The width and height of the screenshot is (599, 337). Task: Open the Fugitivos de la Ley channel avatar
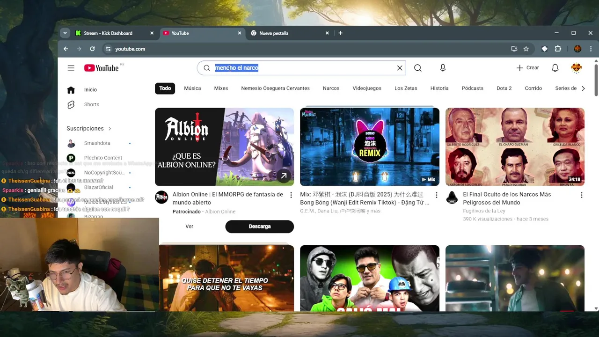tap(452, 198)
